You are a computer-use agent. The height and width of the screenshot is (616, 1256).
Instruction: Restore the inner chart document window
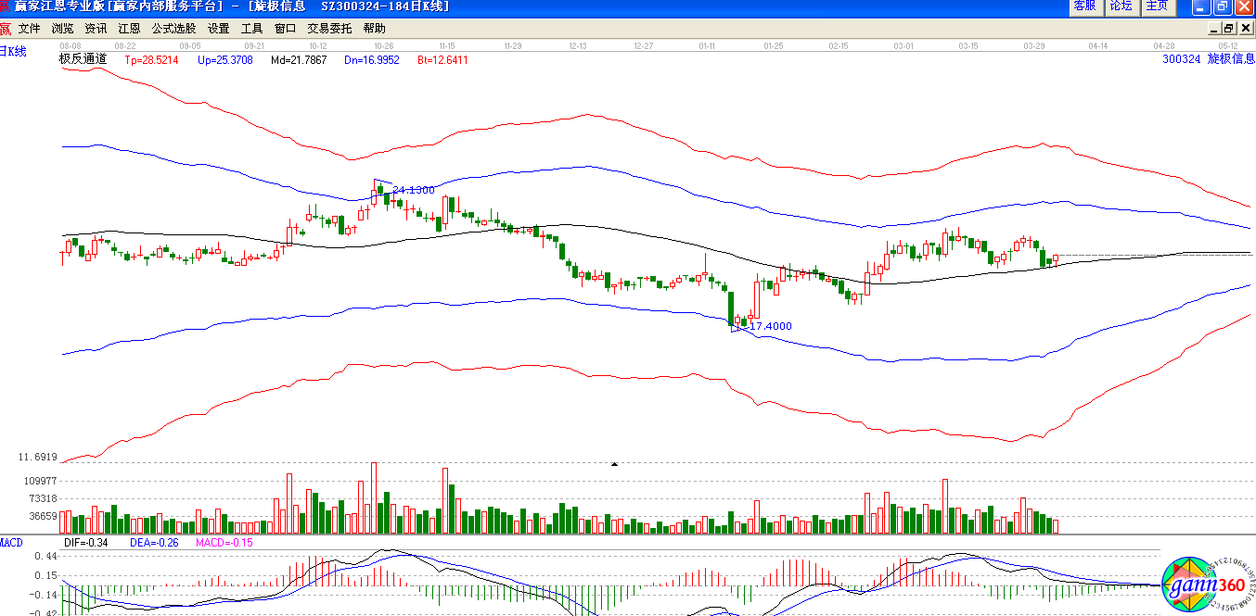coord(1227,29)
